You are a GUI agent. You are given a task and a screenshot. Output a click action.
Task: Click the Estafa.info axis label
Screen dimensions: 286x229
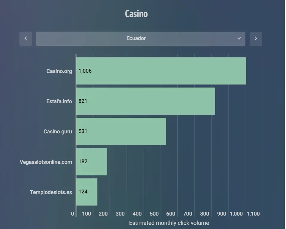(x=59, y=101)
